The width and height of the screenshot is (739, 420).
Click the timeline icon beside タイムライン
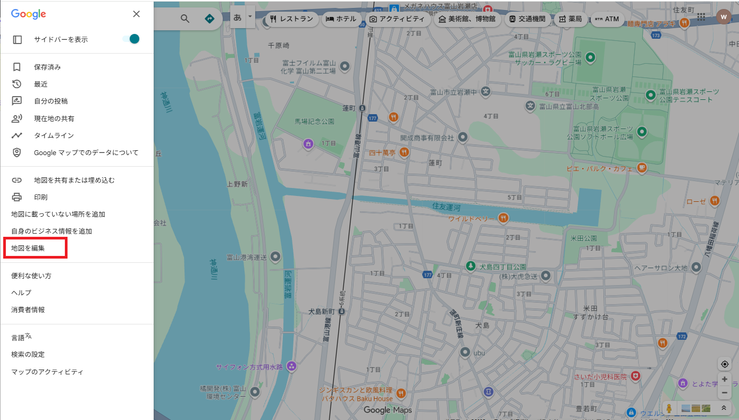click(16, 135)
